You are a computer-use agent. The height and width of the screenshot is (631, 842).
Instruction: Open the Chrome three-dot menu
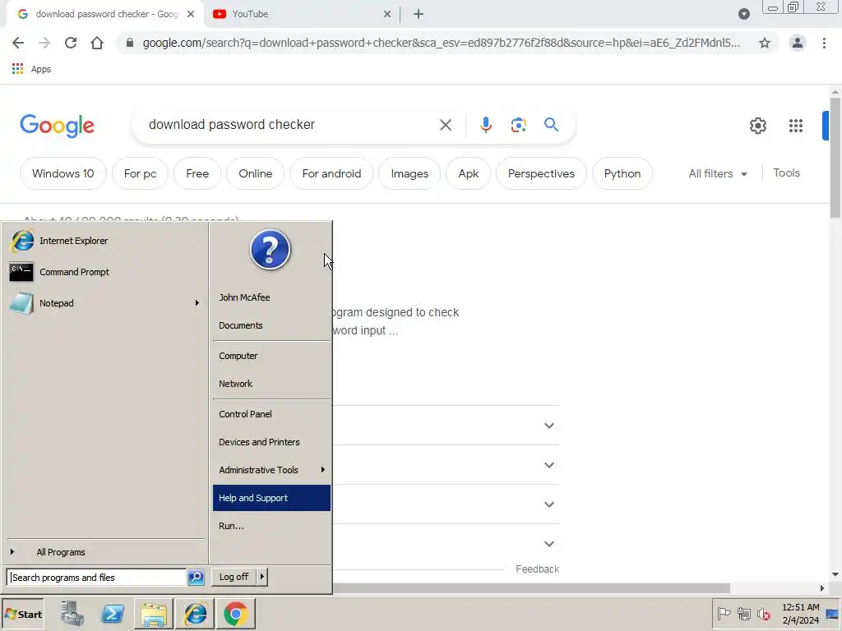coord(824,43)
